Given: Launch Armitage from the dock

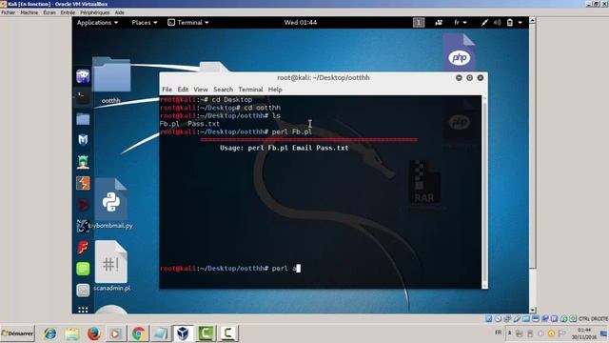Looking at the screenshot, I should (x=83, y=161).
